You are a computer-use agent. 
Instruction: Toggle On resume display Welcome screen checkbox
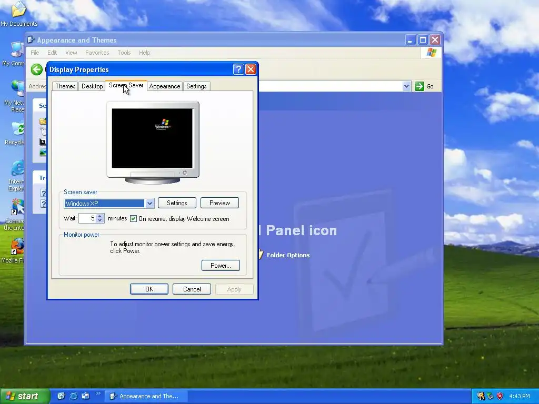pyautogui.click(x=133, y=219)
